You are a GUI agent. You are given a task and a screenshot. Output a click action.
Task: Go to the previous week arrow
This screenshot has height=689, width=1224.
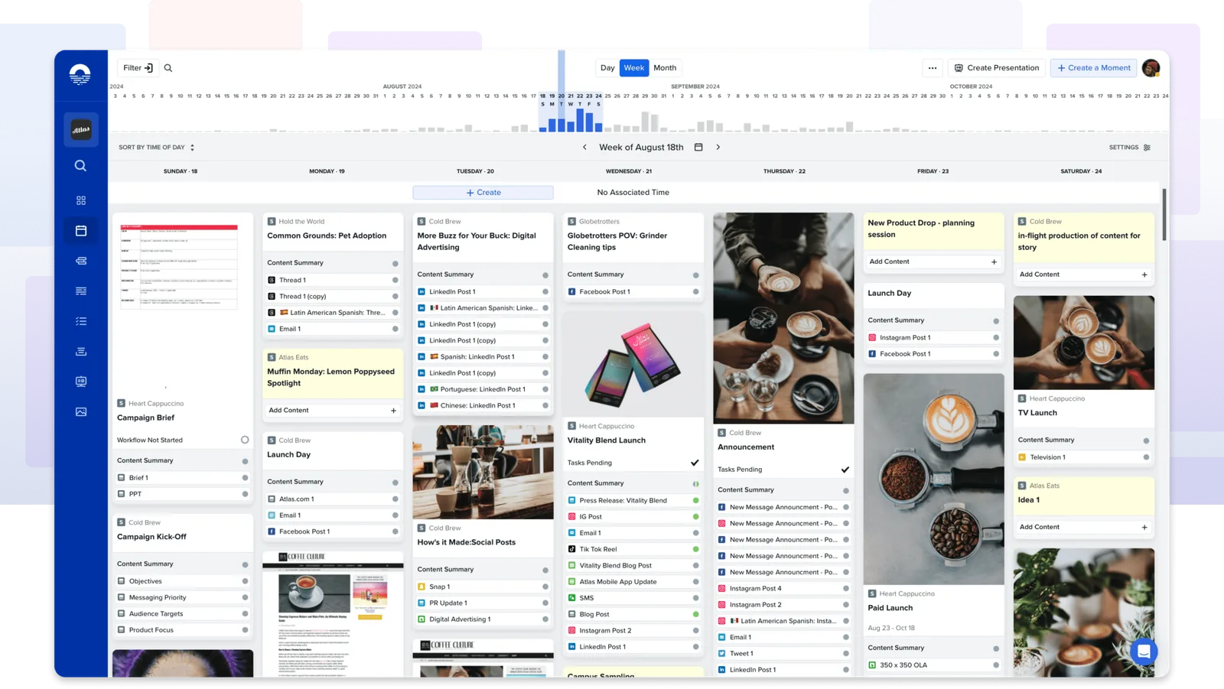click(x=584, y=147)
